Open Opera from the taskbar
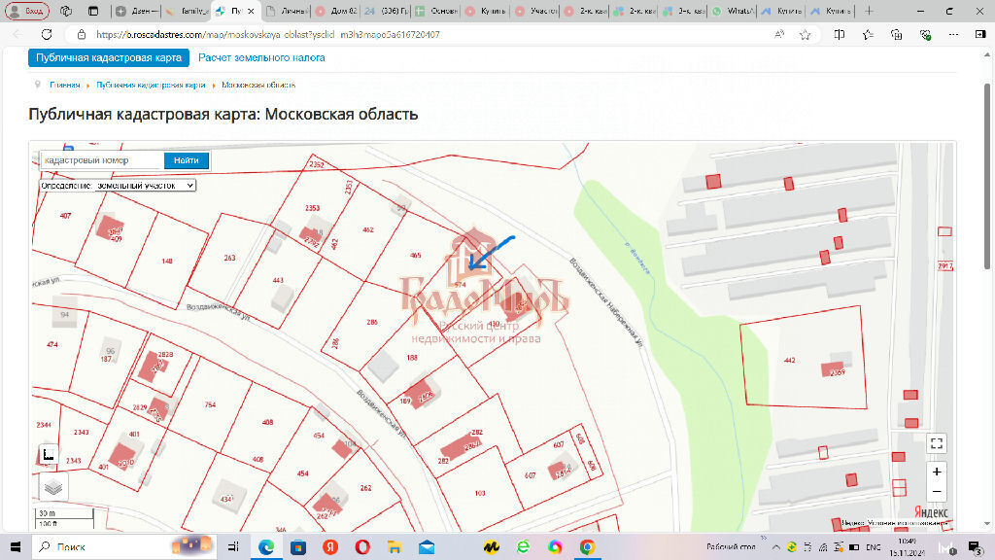The width and height of the screenshot is (995, 560). coord(362,547)
